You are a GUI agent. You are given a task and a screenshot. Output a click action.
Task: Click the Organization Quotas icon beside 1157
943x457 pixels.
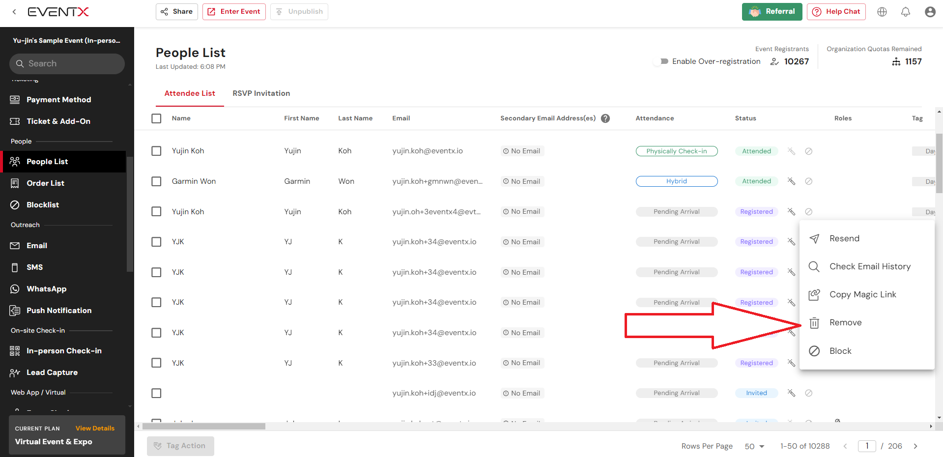pos(896,61)
